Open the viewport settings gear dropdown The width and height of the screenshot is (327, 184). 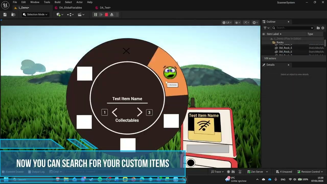click(255, 22)
